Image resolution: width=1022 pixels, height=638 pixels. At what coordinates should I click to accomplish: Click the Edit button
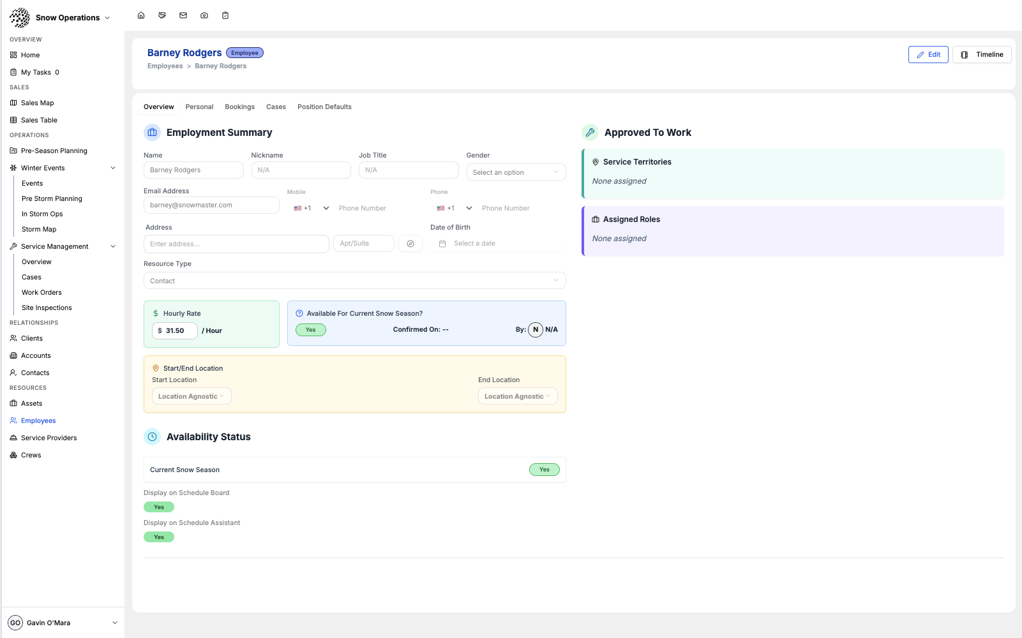(x=928, y=55)
